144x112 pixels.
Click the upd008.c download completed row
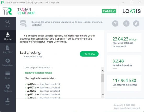coord(42,91)
